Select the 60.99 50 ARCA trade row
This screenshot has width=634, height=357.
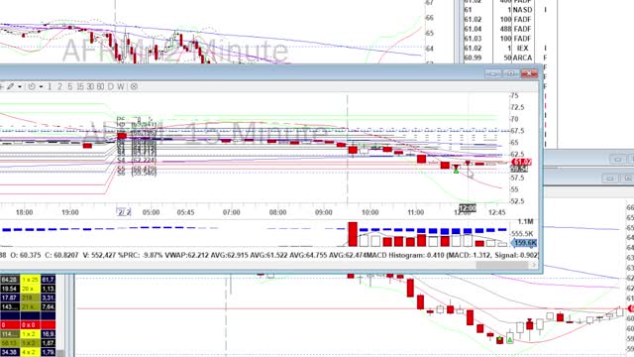(510, 58)
